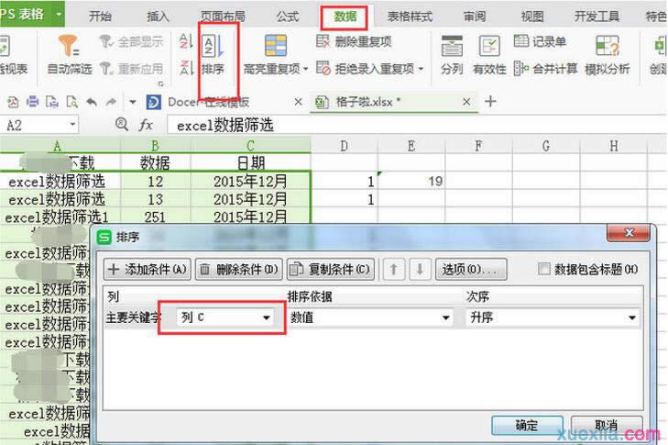Click the 模拟分析 what-if analysis icon

[607, 46]
